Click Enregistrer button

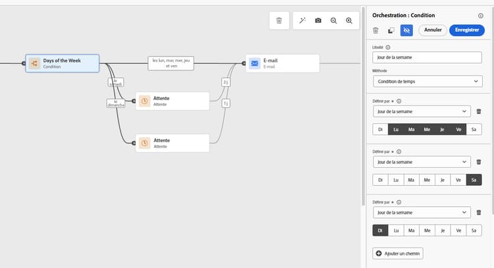(467, 30)
